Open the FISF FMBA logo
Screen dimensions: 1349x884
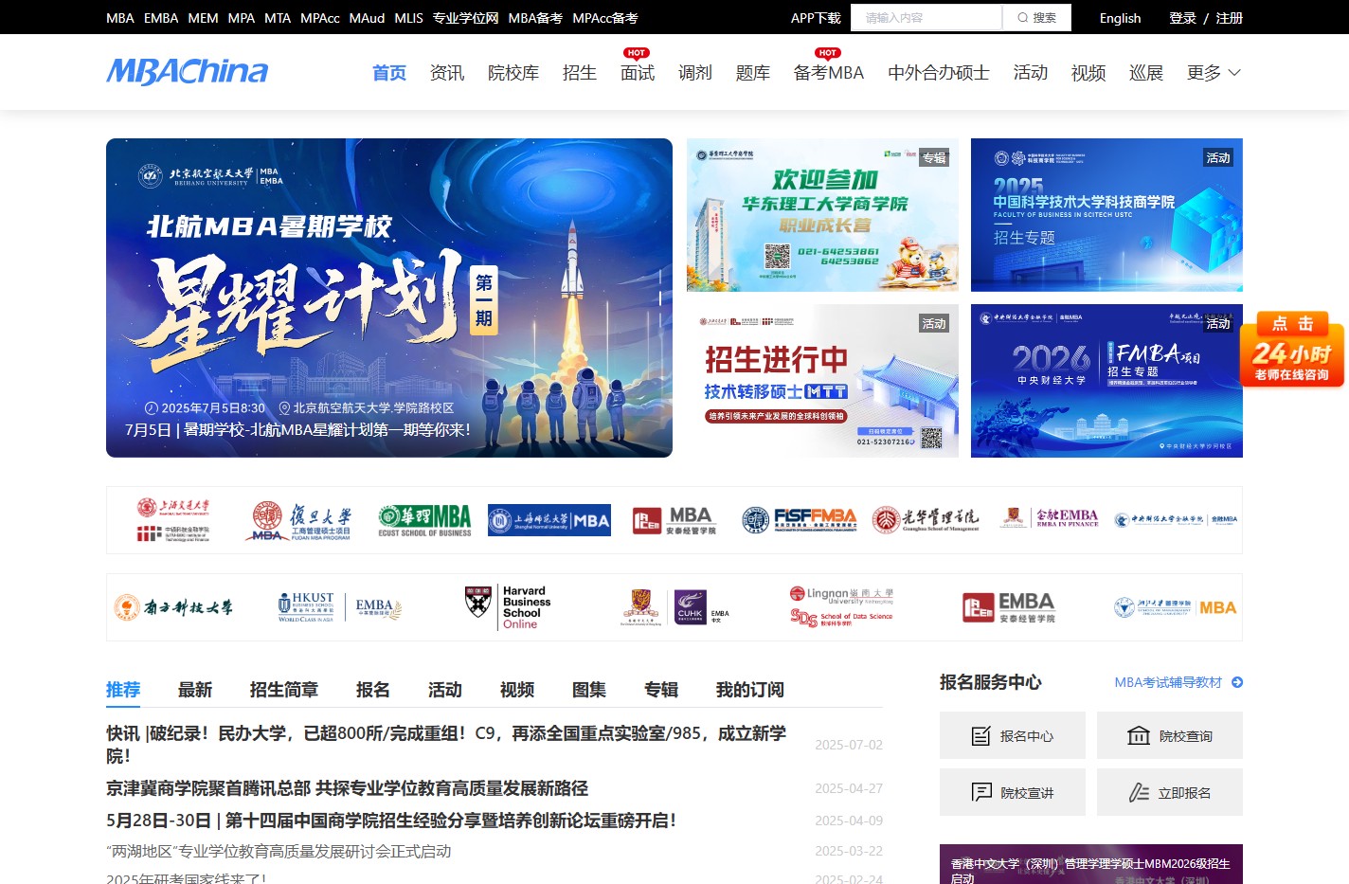click(x=799, y=520)
